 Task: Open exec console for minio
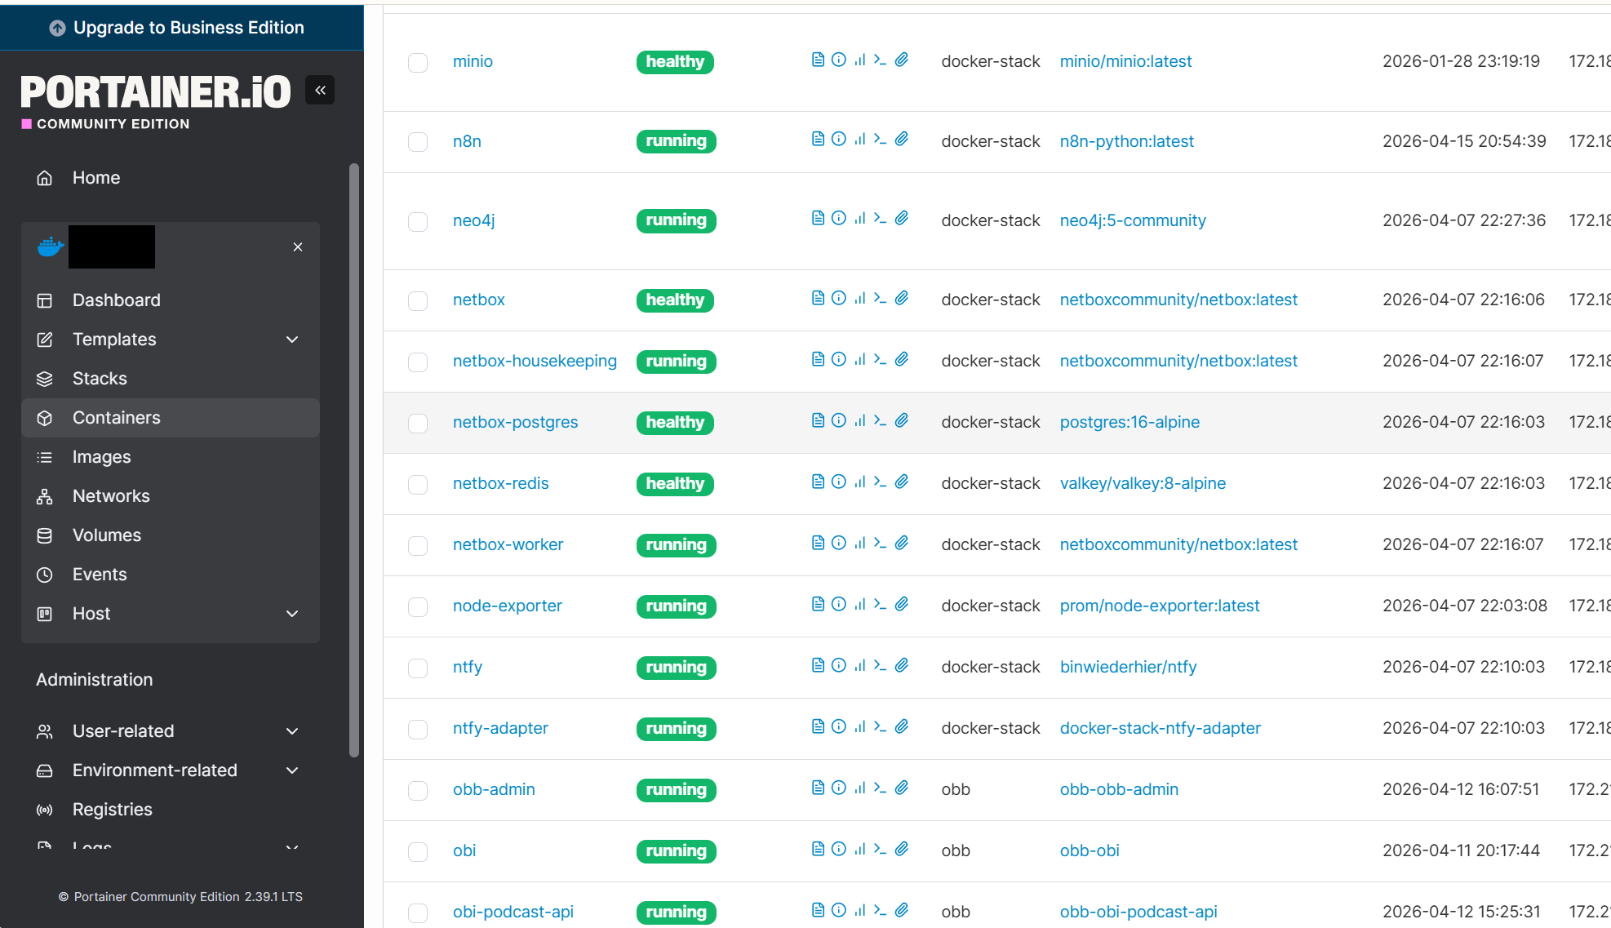tap(880, 60)
